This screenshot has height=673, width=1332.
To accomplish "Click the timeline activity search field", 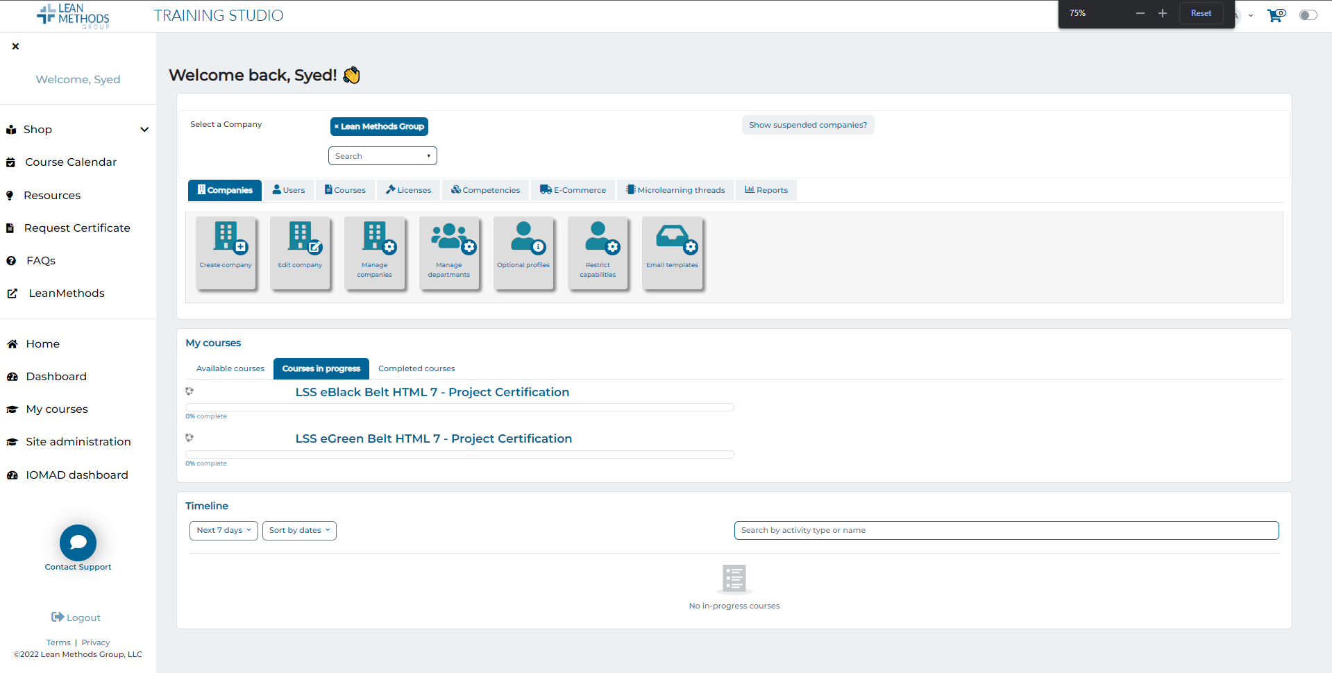I will [x=1006, y=531].
